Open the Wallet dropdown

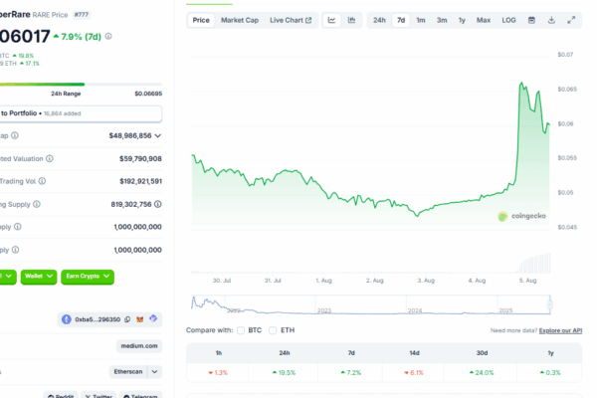(x=39, y=277)
